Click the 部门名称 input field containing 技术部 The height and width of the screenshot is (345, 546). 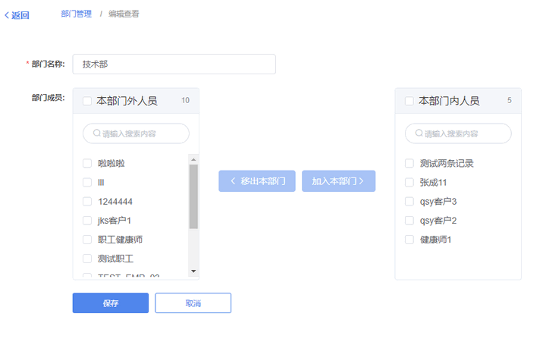tap(174, 64)
